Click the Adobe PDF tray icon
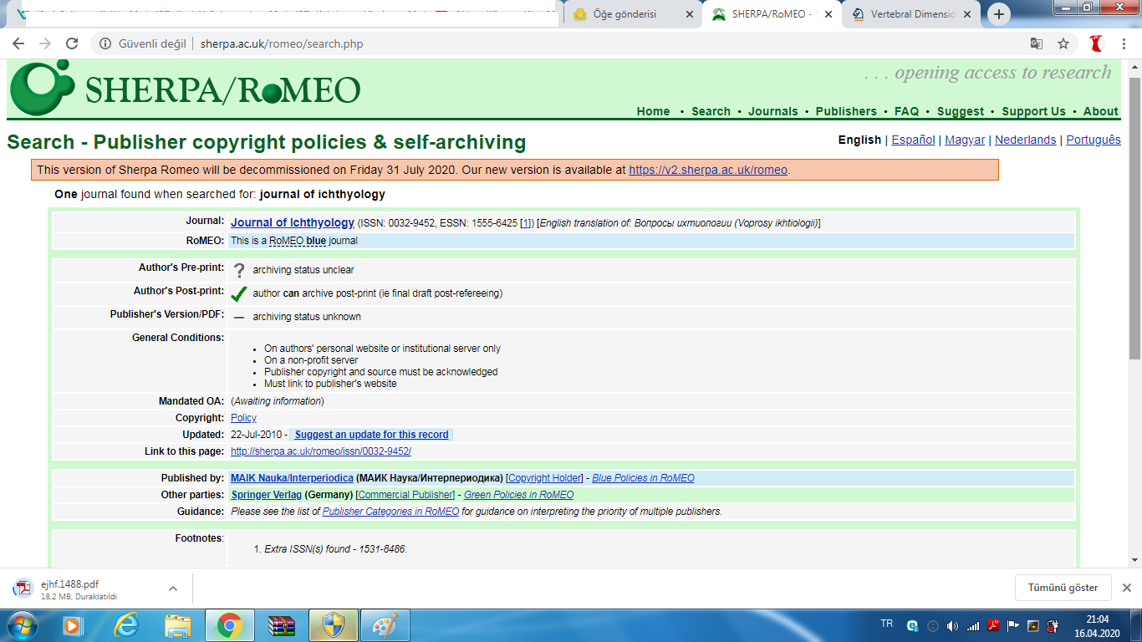The height and width of the screenshot is (642, 1142). tap(992, 625)
